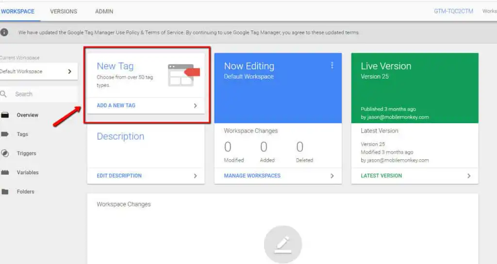497x264 pixels.
Task: Click the info icon in notice banner
Action: (4, 32)
